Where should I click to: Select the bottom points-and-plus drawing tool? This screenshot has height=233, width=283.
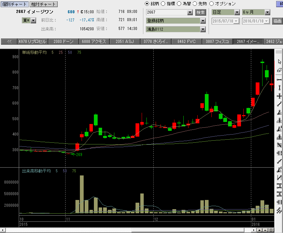pos(279,210)
